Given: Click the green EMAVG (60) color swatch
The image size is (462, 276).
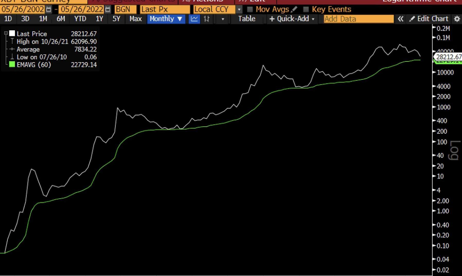Looking at the screenshot, I should pos(12,65).
